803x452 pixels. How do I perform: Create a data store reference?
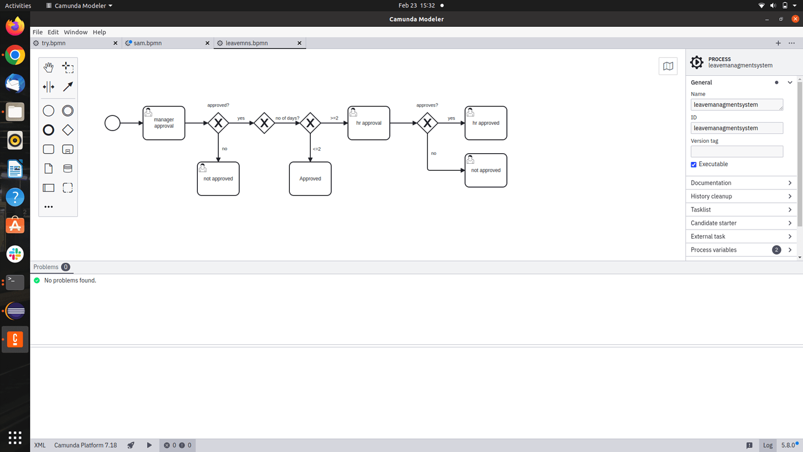(x=68, y=168)
